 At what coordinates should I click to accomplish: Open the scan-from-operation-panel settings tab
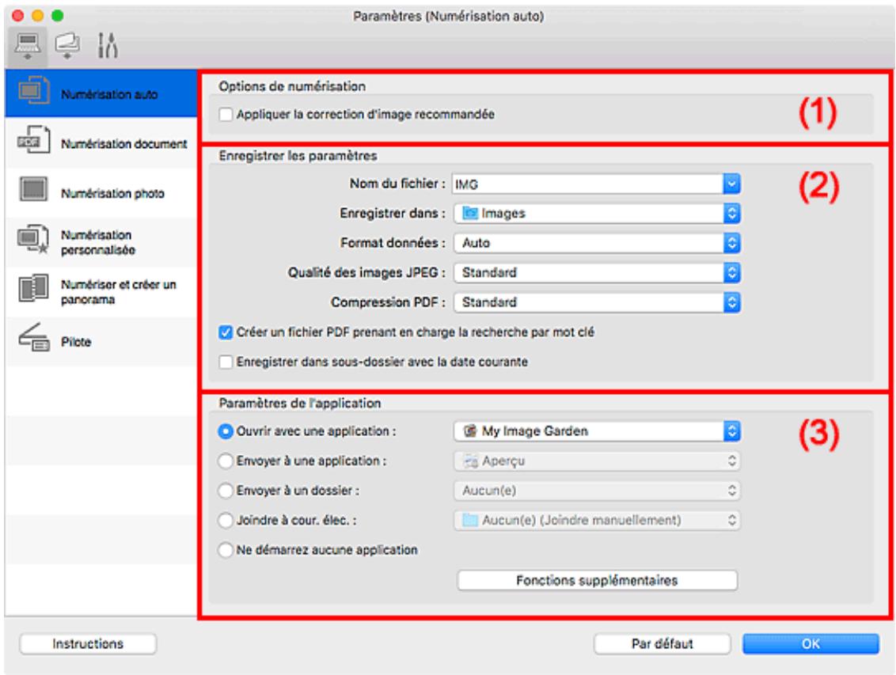(x=67, y=46)
